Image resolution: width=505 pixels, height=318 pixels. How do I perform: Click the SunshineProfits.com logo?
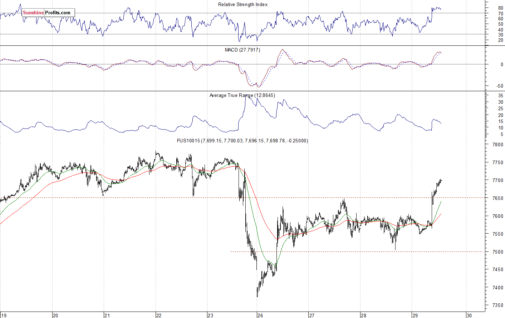coord(48,13)
